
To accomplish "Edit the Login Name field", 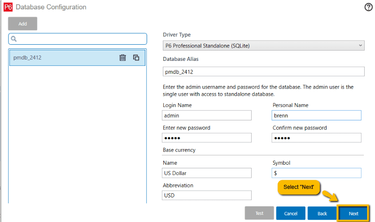I will (x=207, y=115).
